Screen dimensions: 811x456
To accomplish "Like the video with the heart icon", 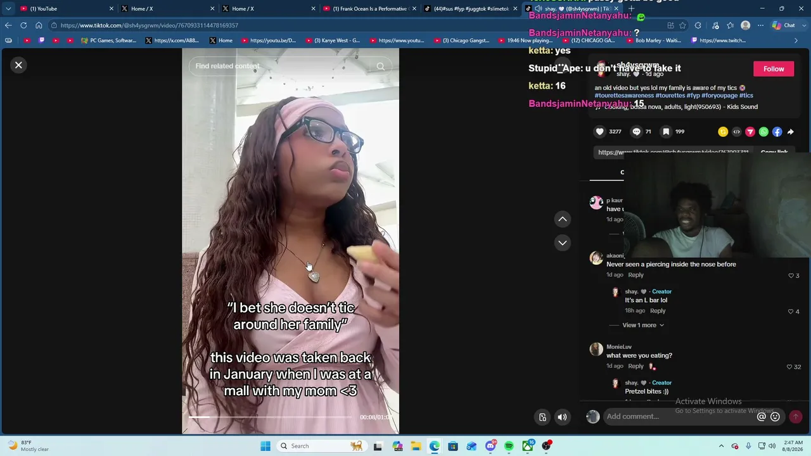I will point(599,132).
